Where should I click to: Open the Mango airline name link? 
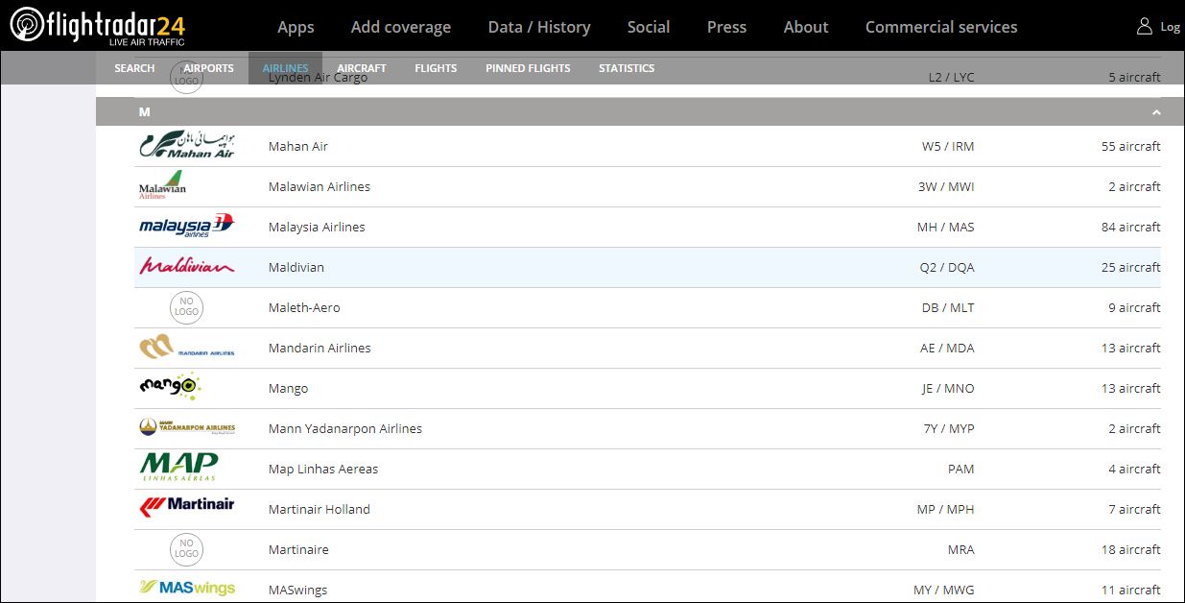click(x=289, y=388)
